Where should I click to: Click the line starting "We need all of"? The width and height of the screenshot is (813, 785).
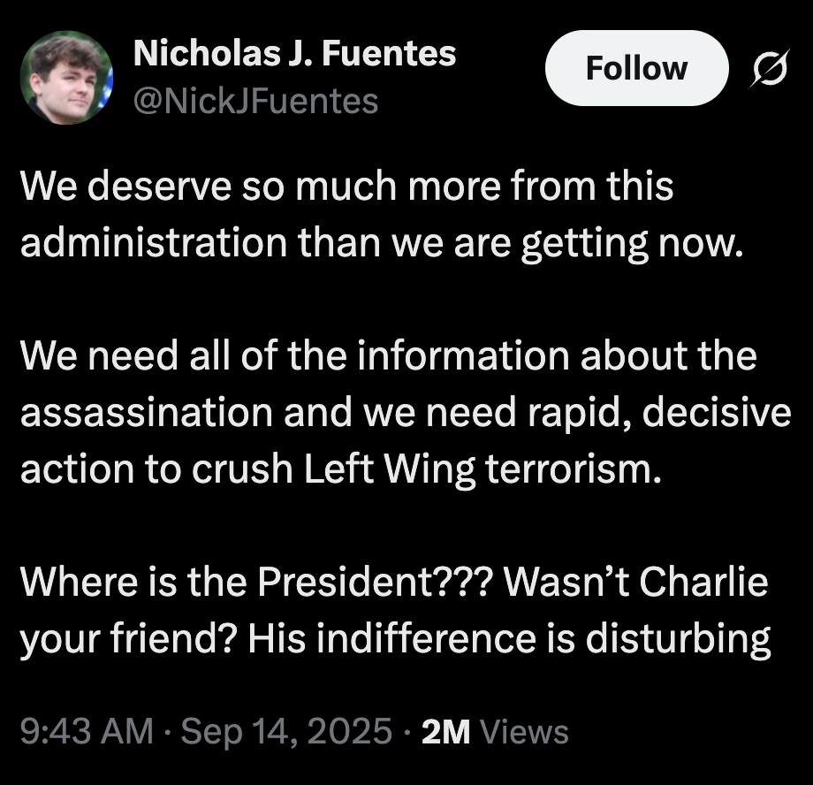tap(389, 356)
